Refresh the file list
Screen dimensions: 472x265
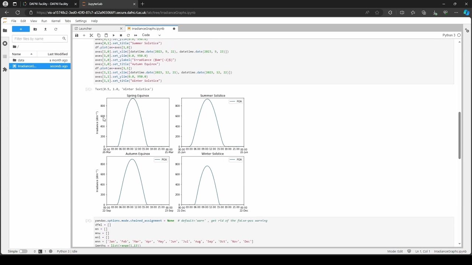coord(56,29)
